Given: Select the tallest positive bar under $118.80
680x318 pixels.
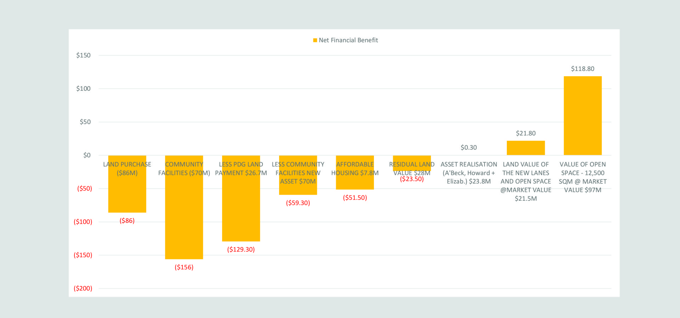Looking at the screenshot, I should tap(582, 116).
